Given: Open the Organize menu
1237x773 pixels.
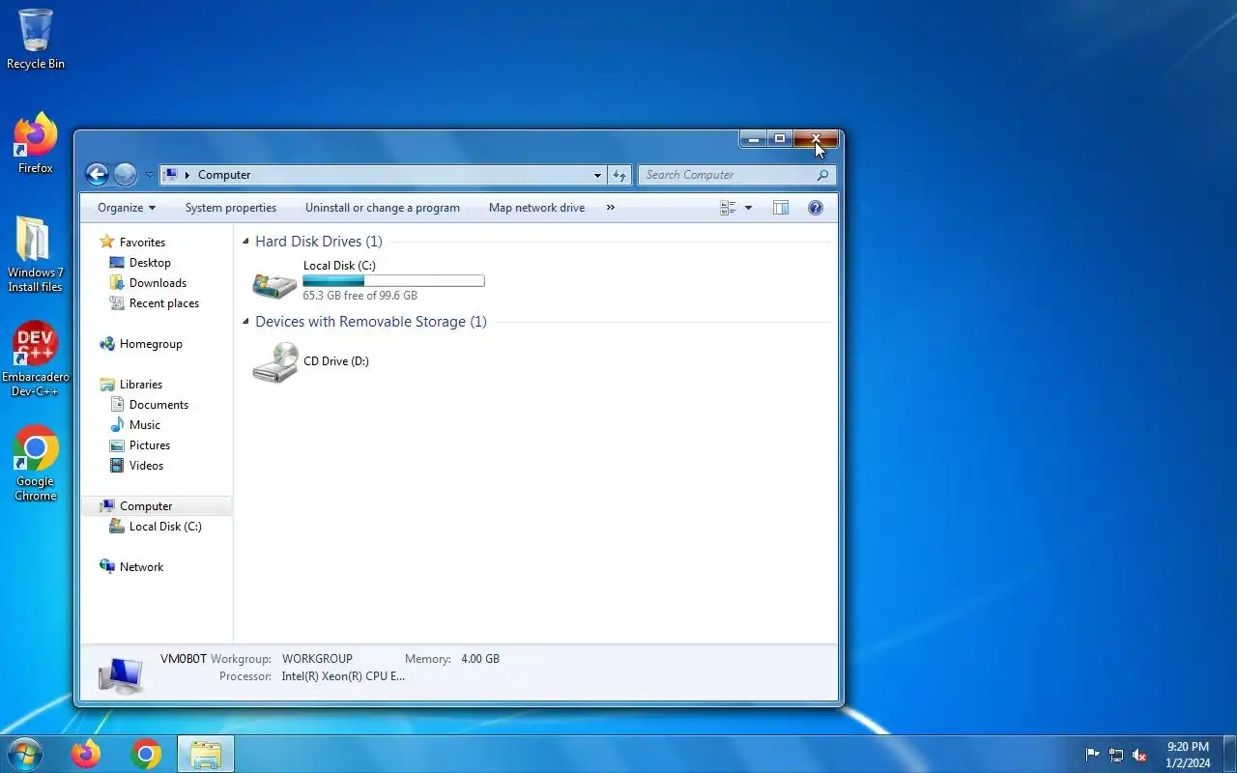Looking at the screenshot, I should [x=126, y=208].
